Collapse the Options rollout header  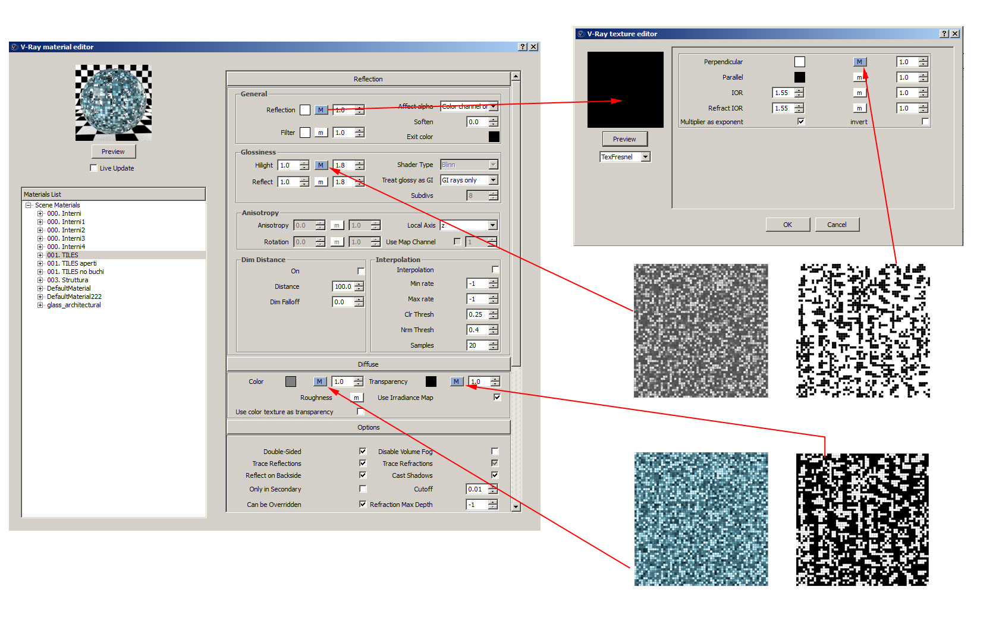click(368, 427)
